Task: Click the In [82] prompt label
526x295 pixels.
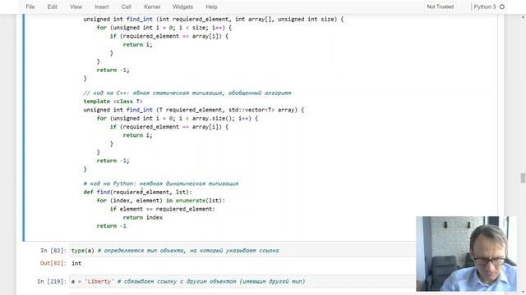Action: point(53,251)
